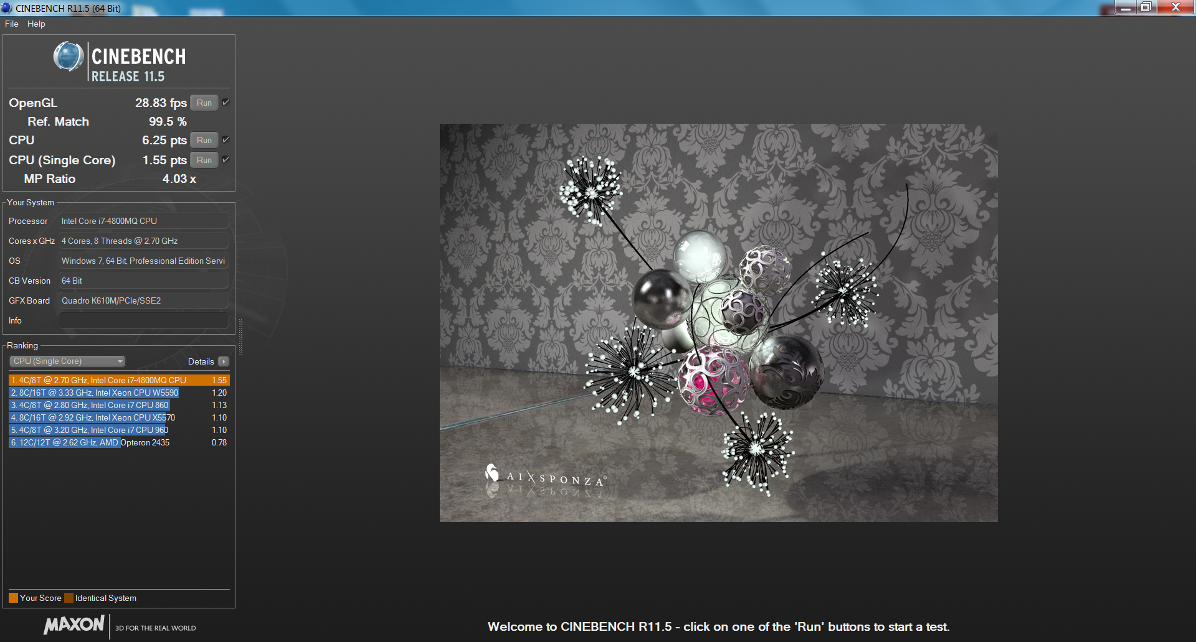Screen dimensions: 1196x642
Task: Close the Cinebench window
Action: coord(1175,7)
